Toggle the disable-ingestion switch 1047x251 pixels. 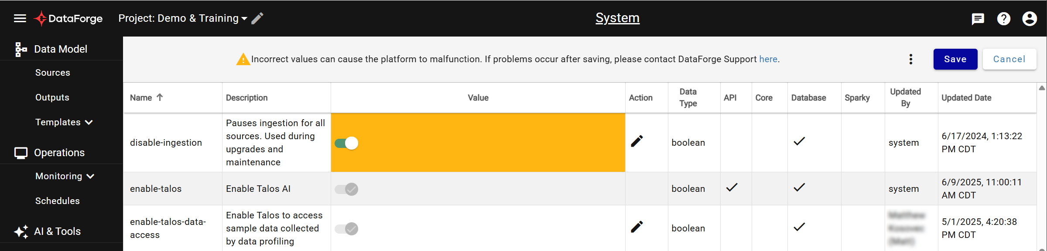tap(346, 143)
